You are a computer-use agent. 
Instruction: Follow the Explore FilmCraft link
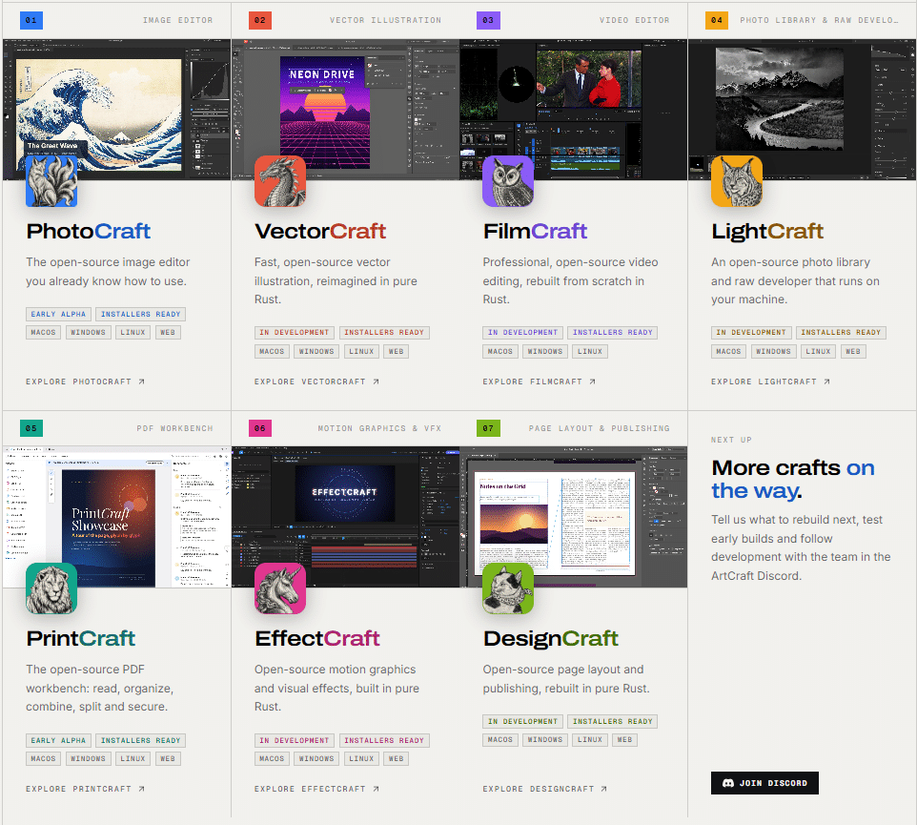click(x=540, y=382)
